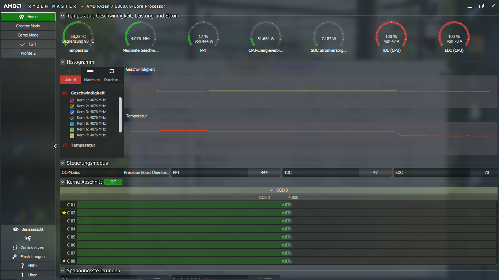Viewport: 499px width, 280px height.
Task: Click the TDC value field 47
Action: coord(375,172)
